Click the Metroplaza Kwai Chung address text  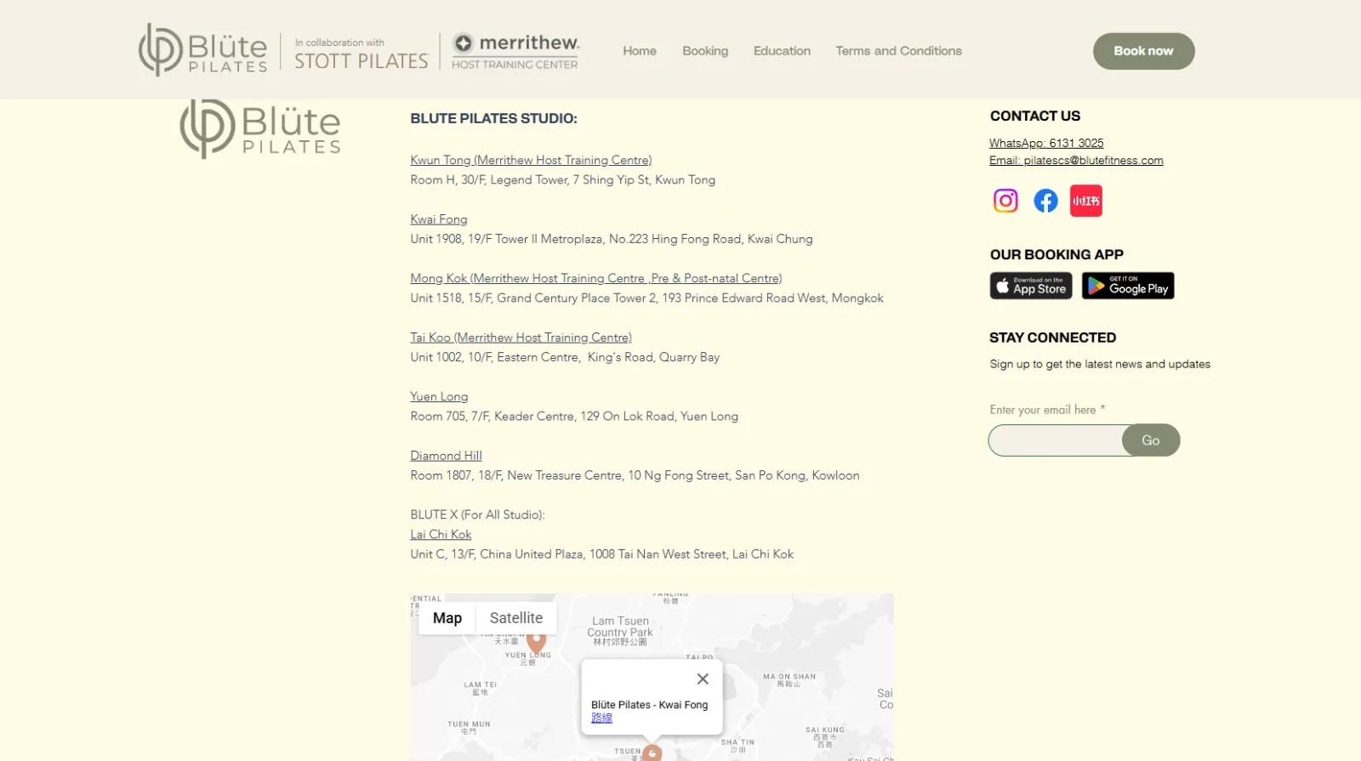612,239
